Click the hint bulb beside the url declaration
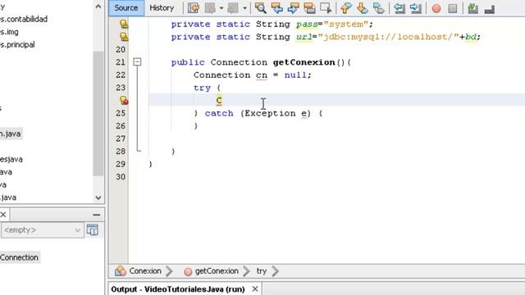 click(x=124, y=36)
